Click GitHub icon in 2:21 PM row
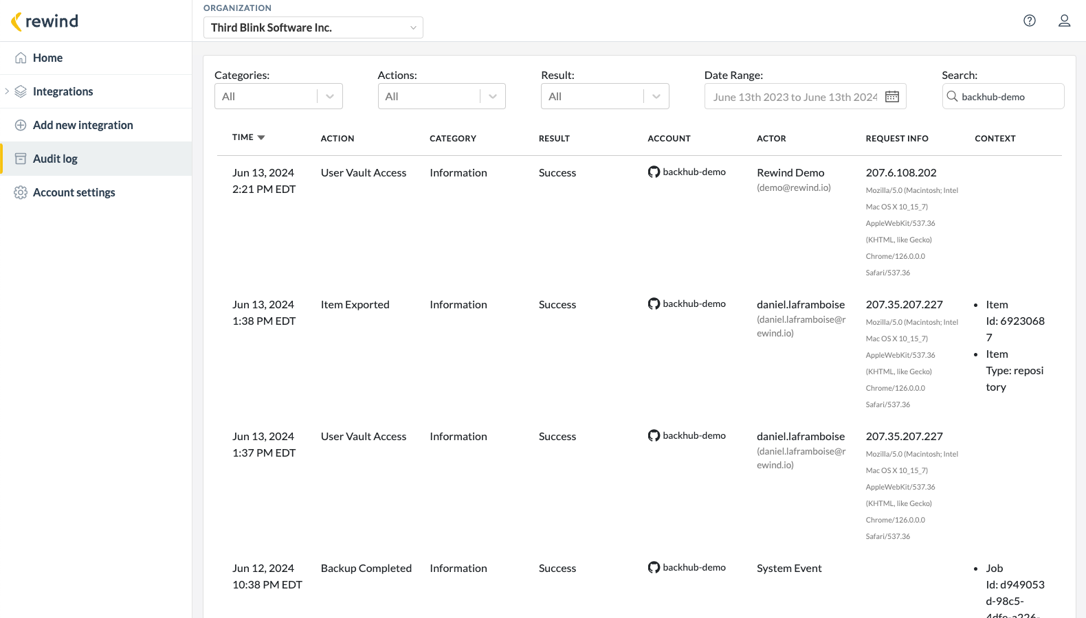Viewport: 1086px width, 618px height. tap(654, 172)
